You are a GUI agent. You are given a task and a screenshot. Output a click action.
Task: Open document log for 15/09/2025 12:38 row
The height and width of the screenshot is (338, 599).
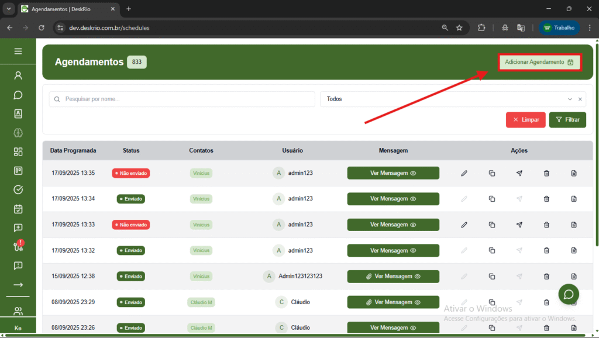pos(574,276)
